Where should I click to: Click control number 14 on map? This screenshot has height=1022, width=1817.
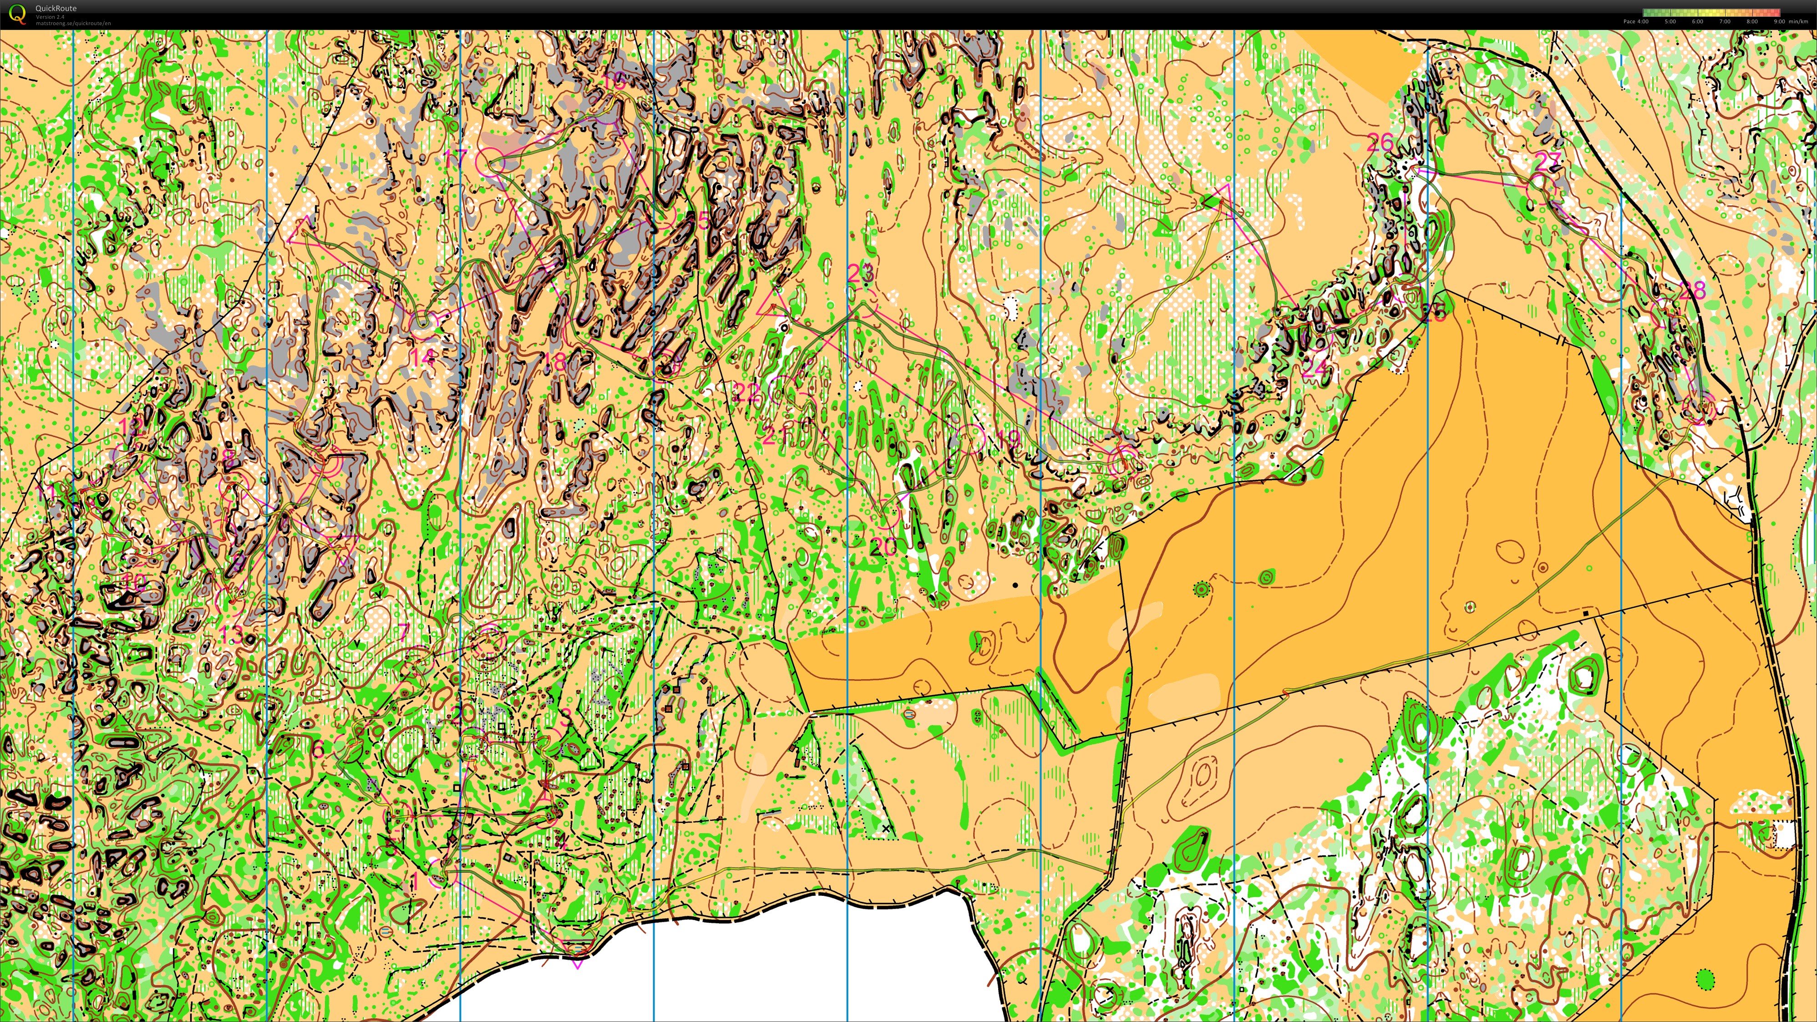click(422, 357)
